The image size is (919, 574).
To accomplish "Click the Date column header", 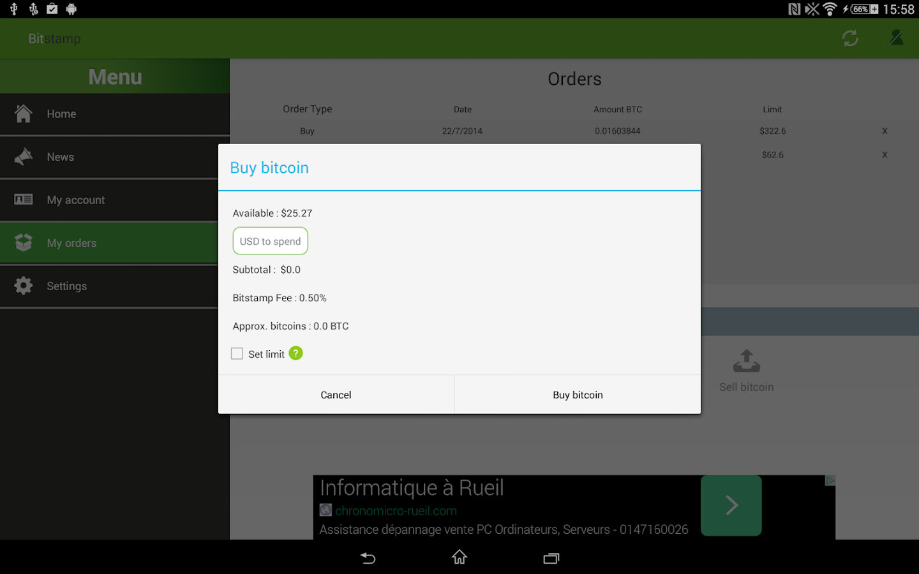I will pyautogui.click(x=463, y=110).
